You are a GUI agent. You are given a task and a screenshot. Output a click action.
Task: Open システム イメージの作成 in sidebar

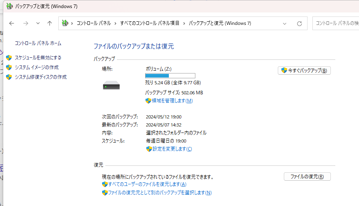(x=37, y=67)
